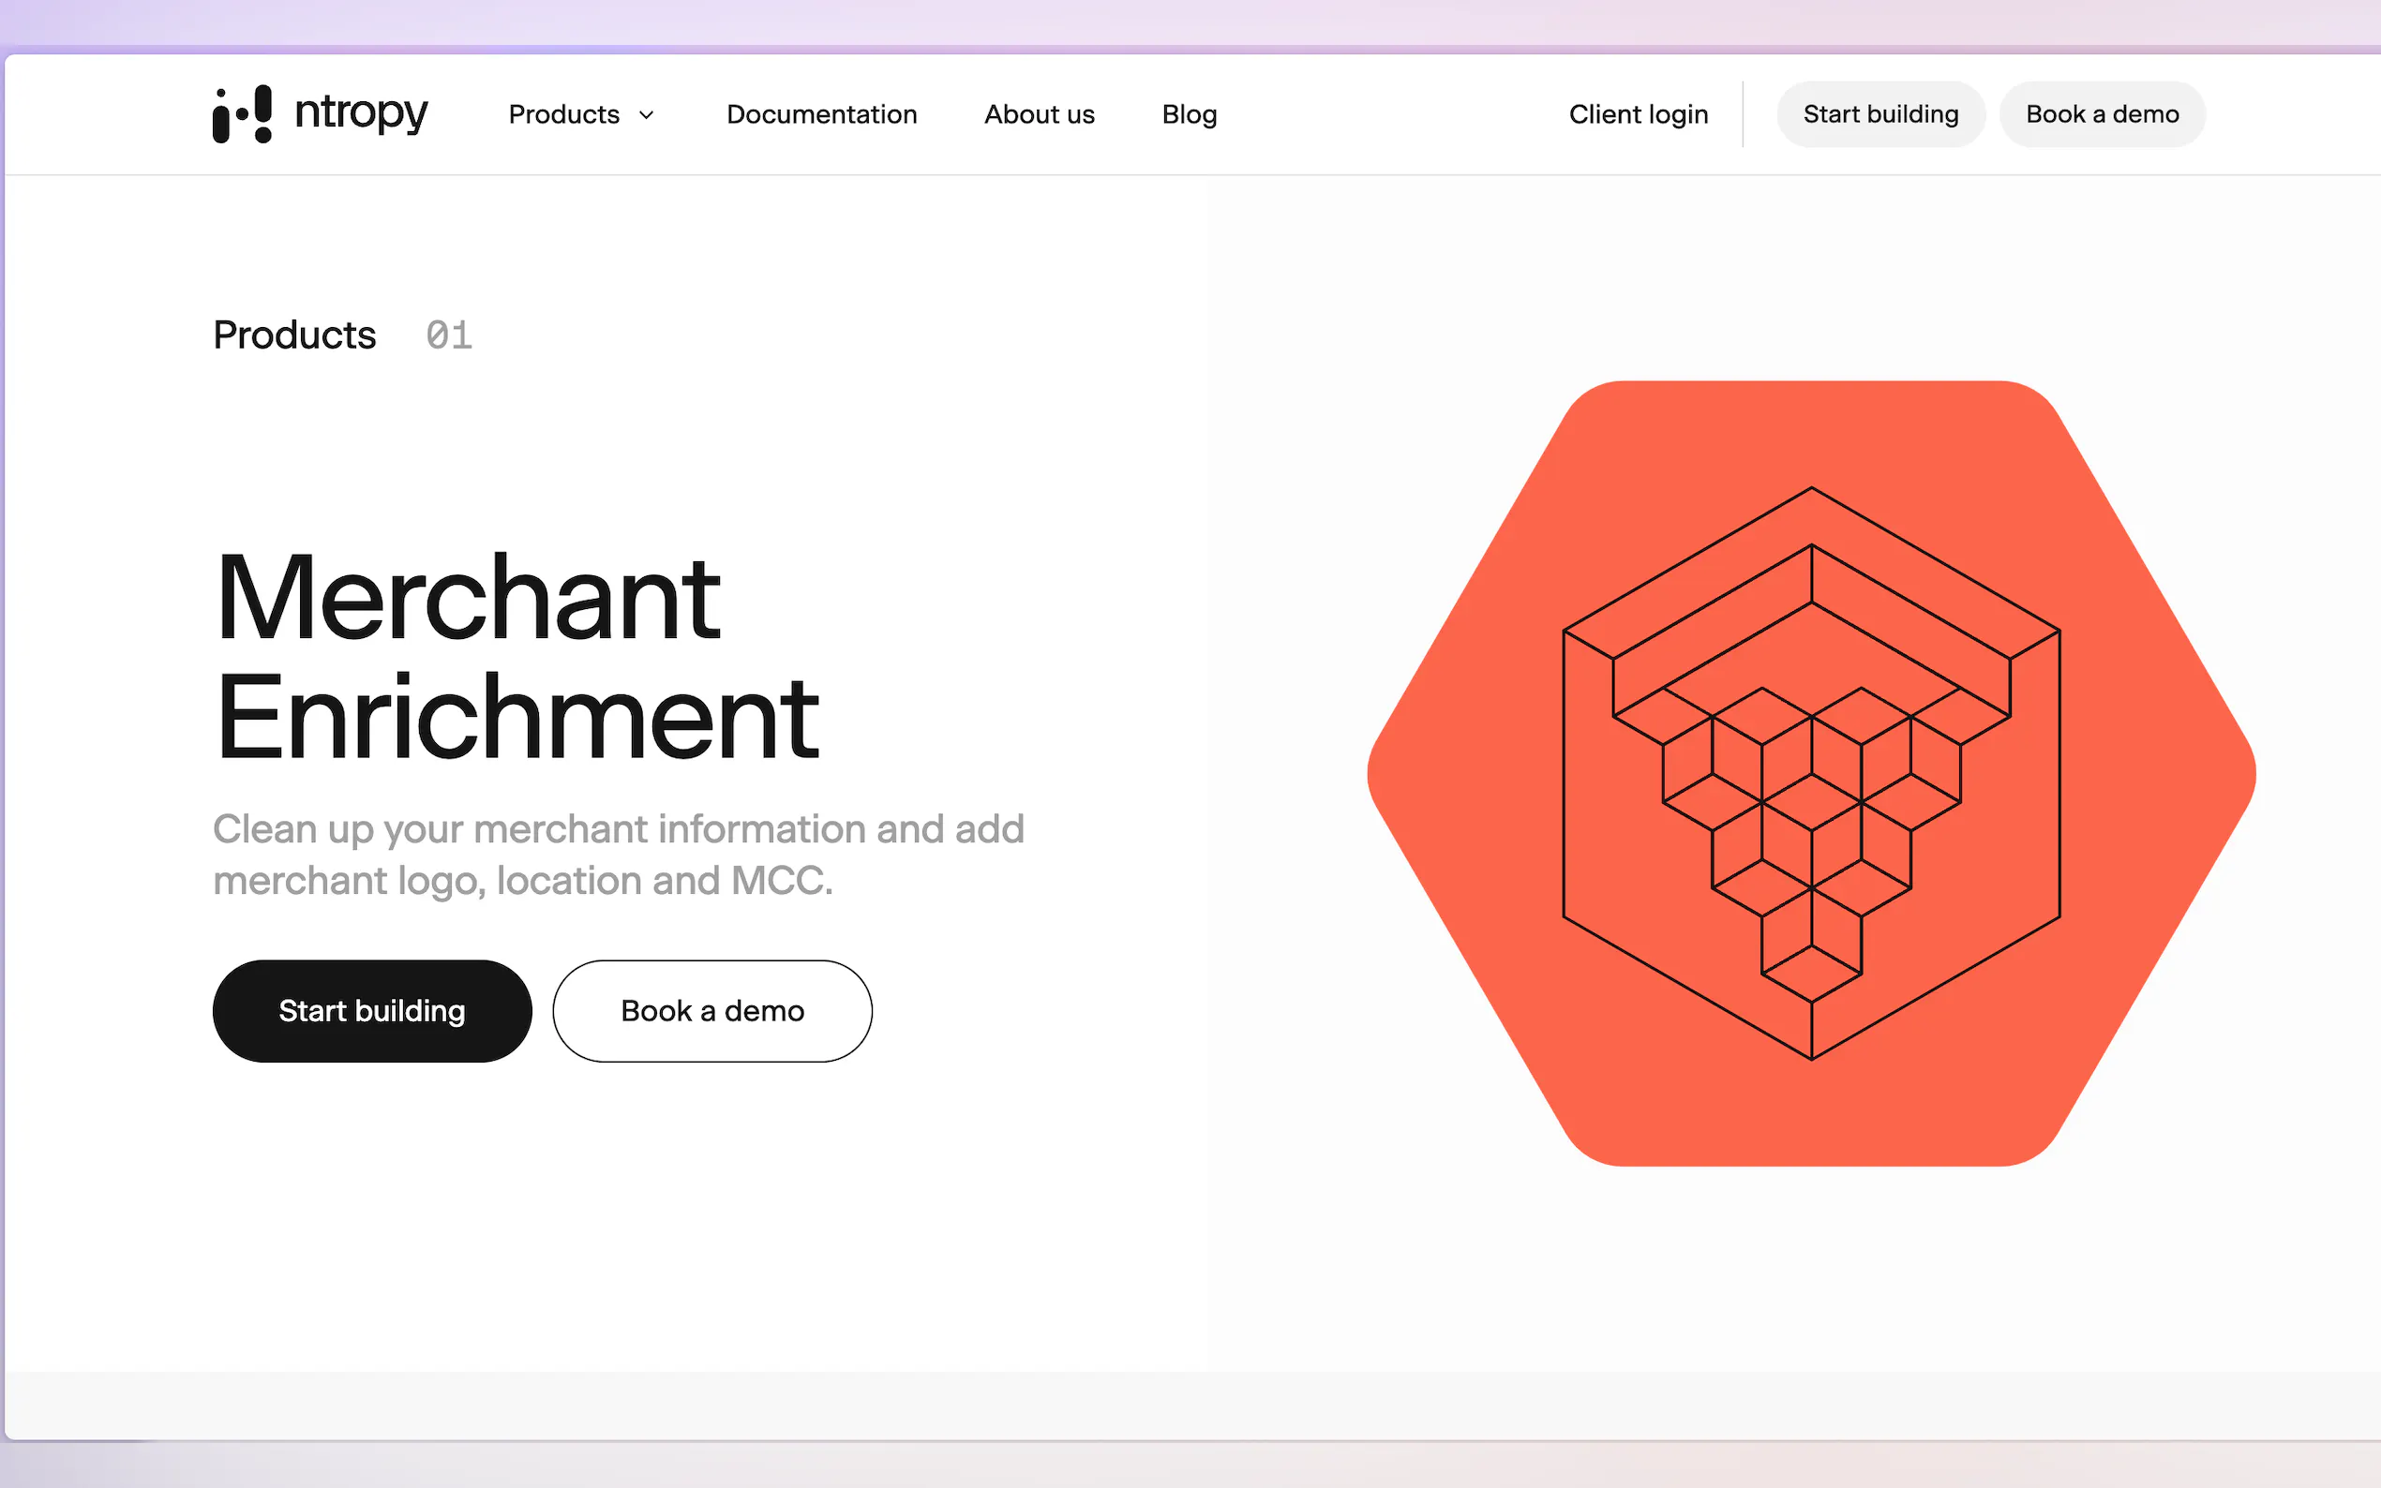Go to the Documentation page
This screenshot has width=2381, height=1488.
pos(821,114)
